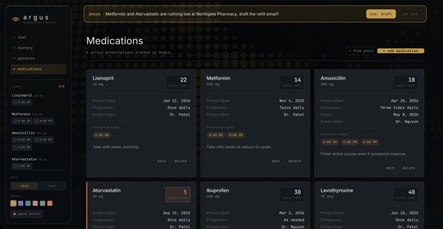
Task: Select the medications section
Action: click(x=38, y=69)
